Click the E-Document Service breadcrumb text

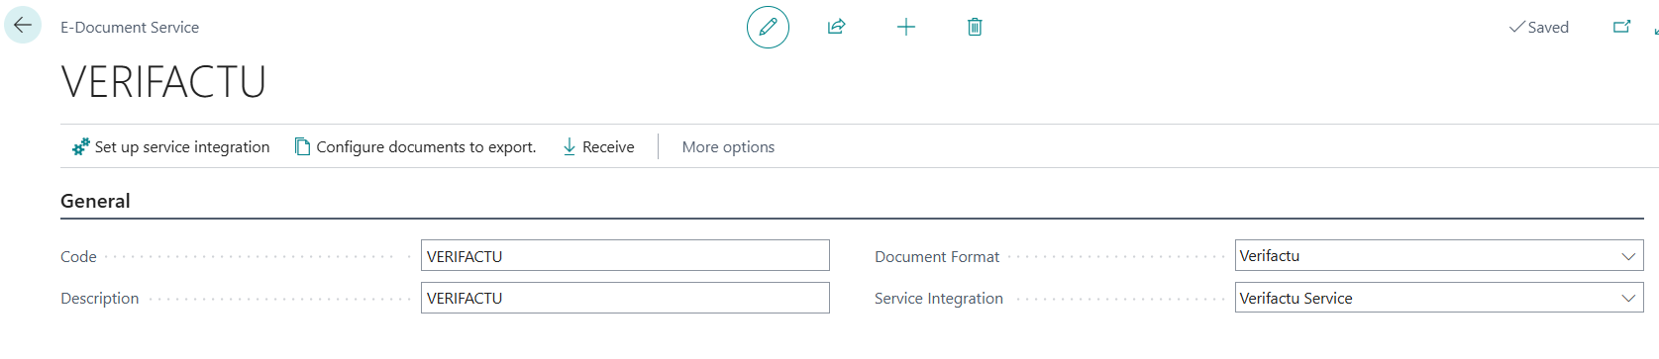[130, 28]
